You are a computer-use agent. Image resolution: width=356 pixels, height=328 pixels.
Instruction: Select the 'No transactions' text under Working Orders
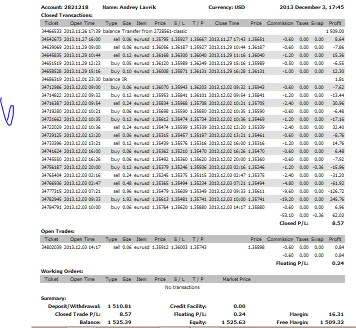point(182,287)
